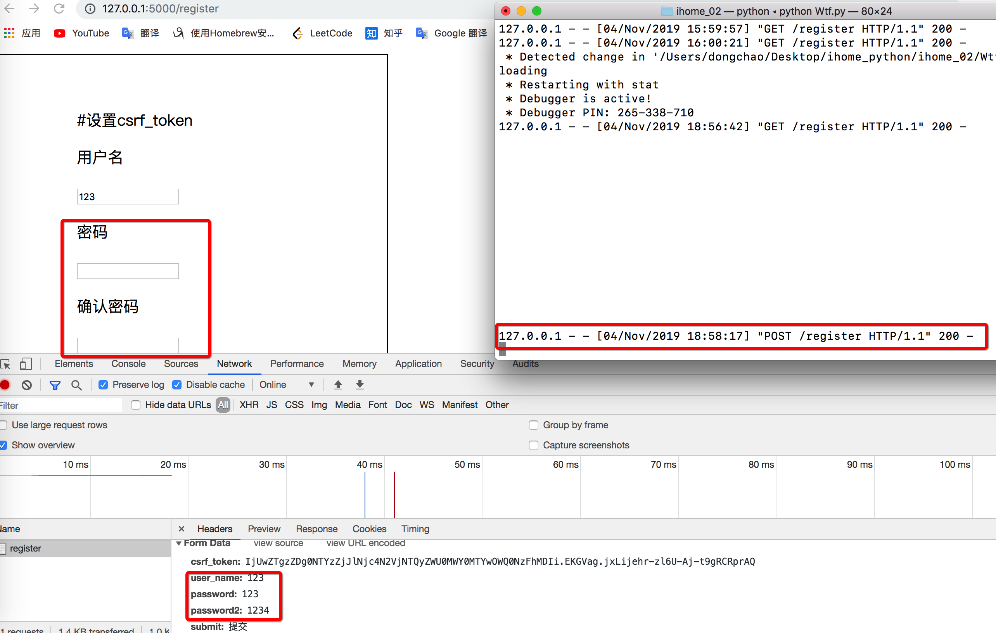
Task: Uncheck the Preserve log checkbox
Action: pyautogui.click(x=103, y=385)
